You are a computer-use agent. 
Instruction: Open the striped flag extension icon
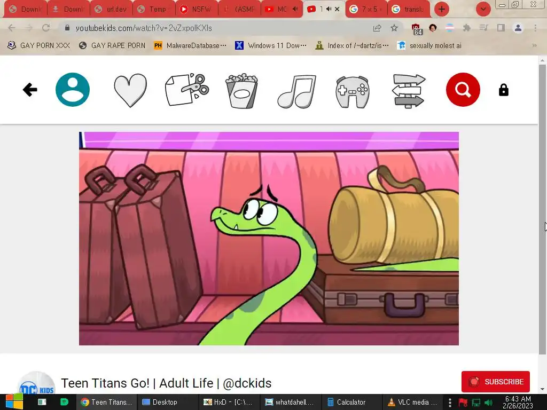pyautogui.click(x=450, y=28)
